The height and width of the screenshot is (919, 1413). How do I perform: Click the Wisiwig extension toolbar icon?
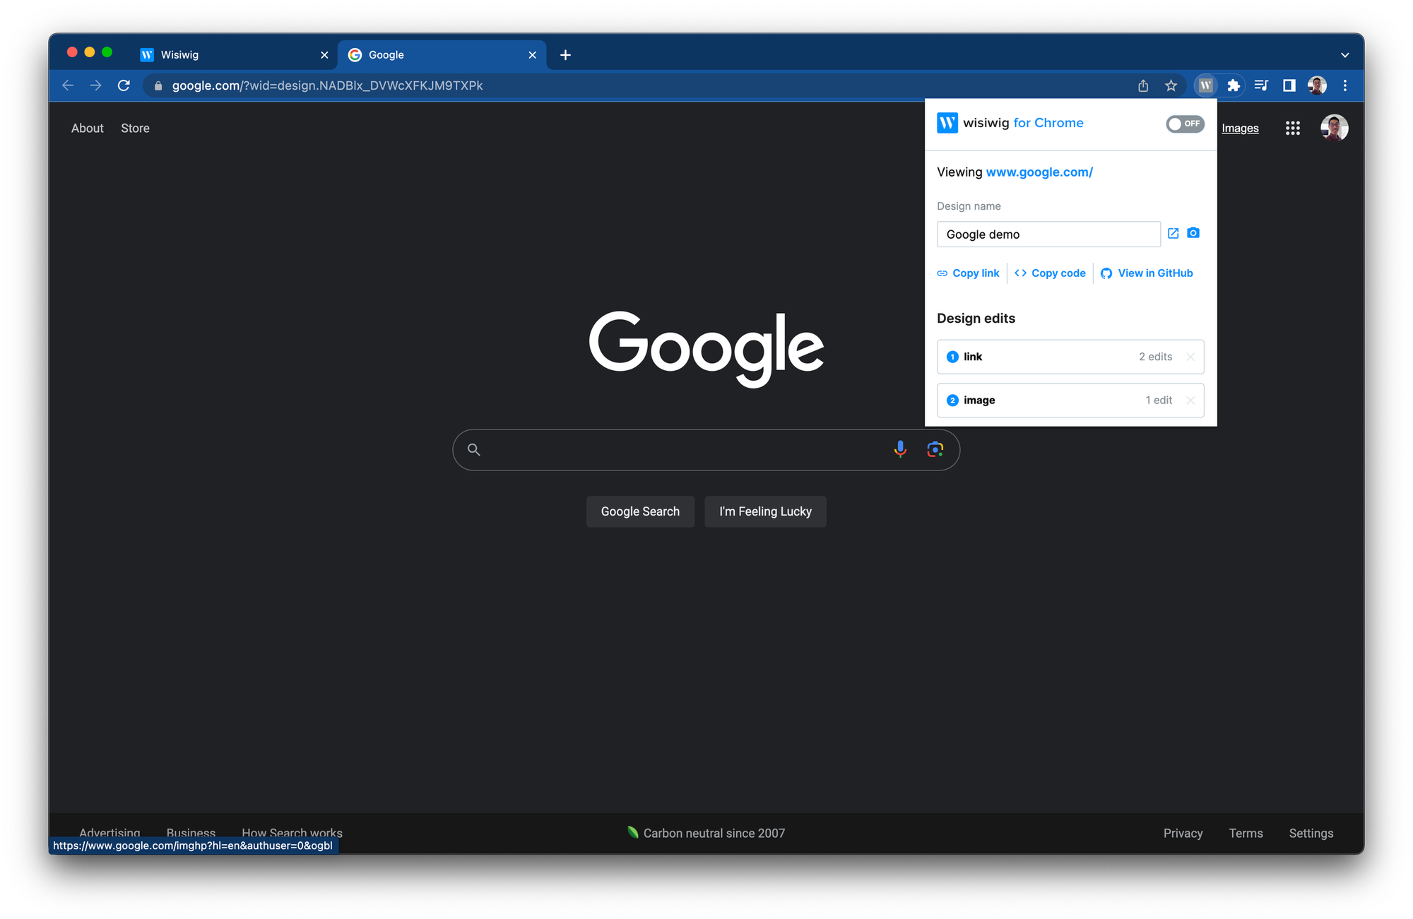coord(1205,85)
